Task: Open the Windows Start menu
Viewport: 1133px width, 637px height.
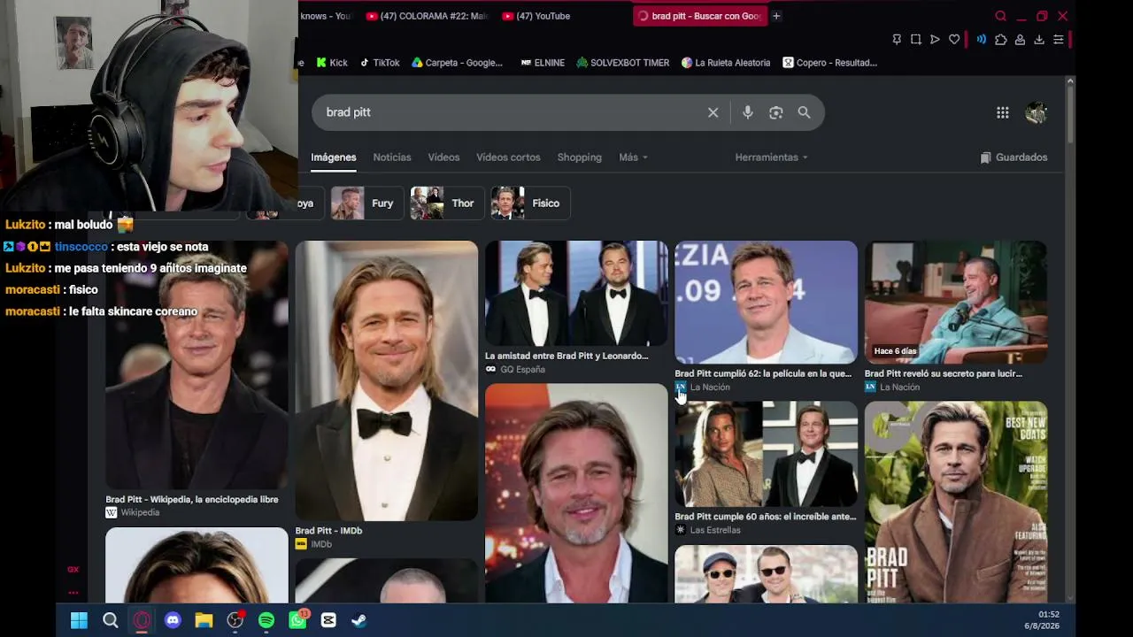Action: [79, 620]
